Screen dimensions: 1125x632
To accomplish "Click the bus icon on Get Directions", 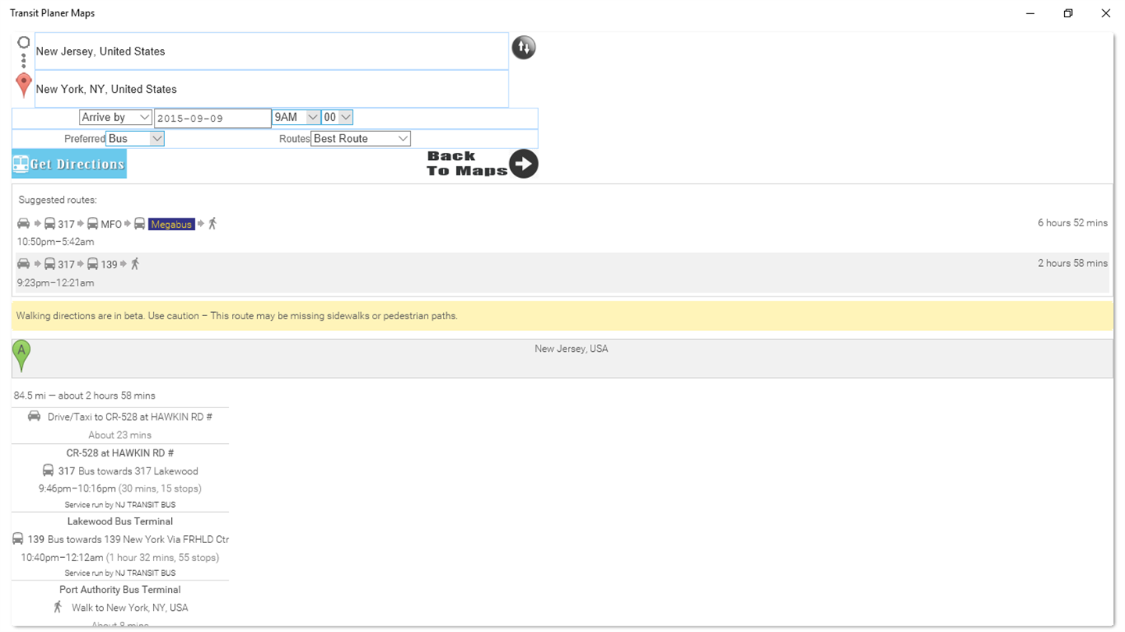I will click(x=20, y=164).
